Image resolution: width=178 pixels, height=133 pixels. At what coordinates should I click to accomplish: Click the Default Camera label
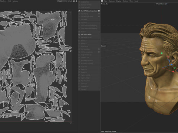click(162, 4)
